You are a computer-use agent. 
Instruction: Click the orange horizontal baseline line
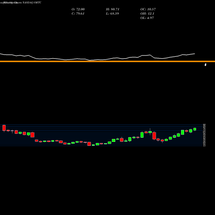pos(107,61)
